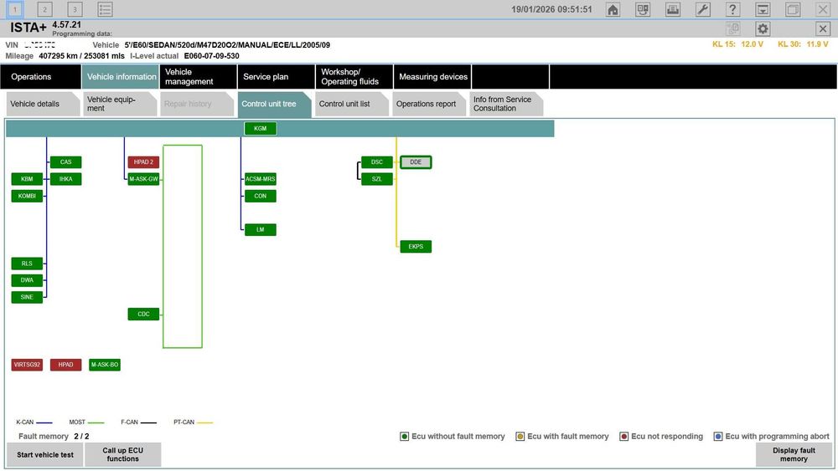Open the Operations menu tab

pos(40,77)
